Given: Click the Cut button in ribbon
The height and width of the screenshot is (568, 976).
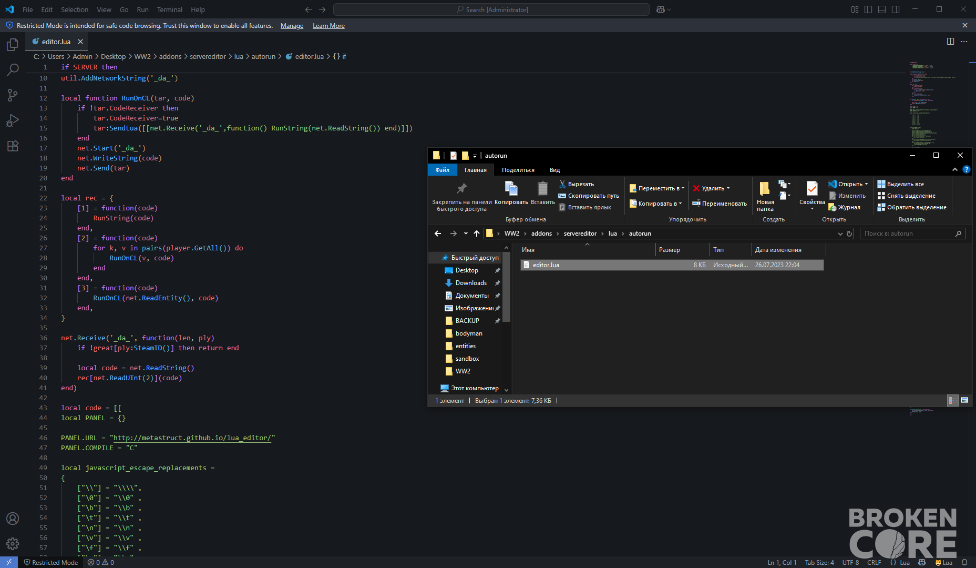Looking at the screenshot, I should tap(576, 184).
